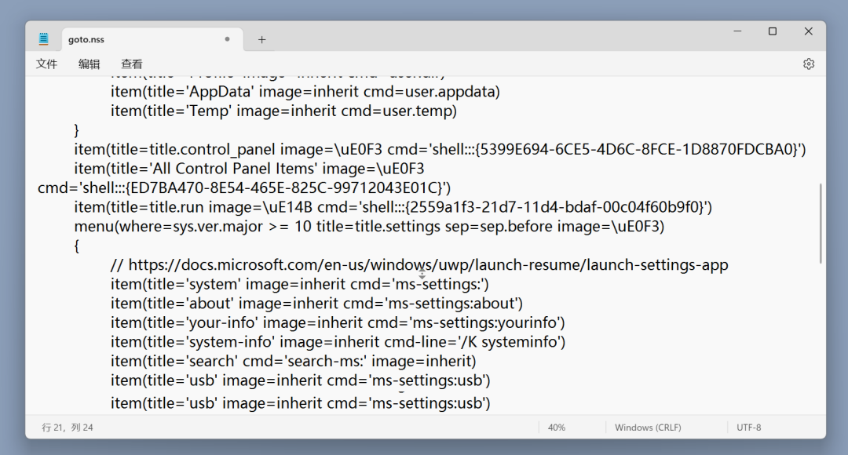Click the 40% zoom level in status bar

coord(557,428)
